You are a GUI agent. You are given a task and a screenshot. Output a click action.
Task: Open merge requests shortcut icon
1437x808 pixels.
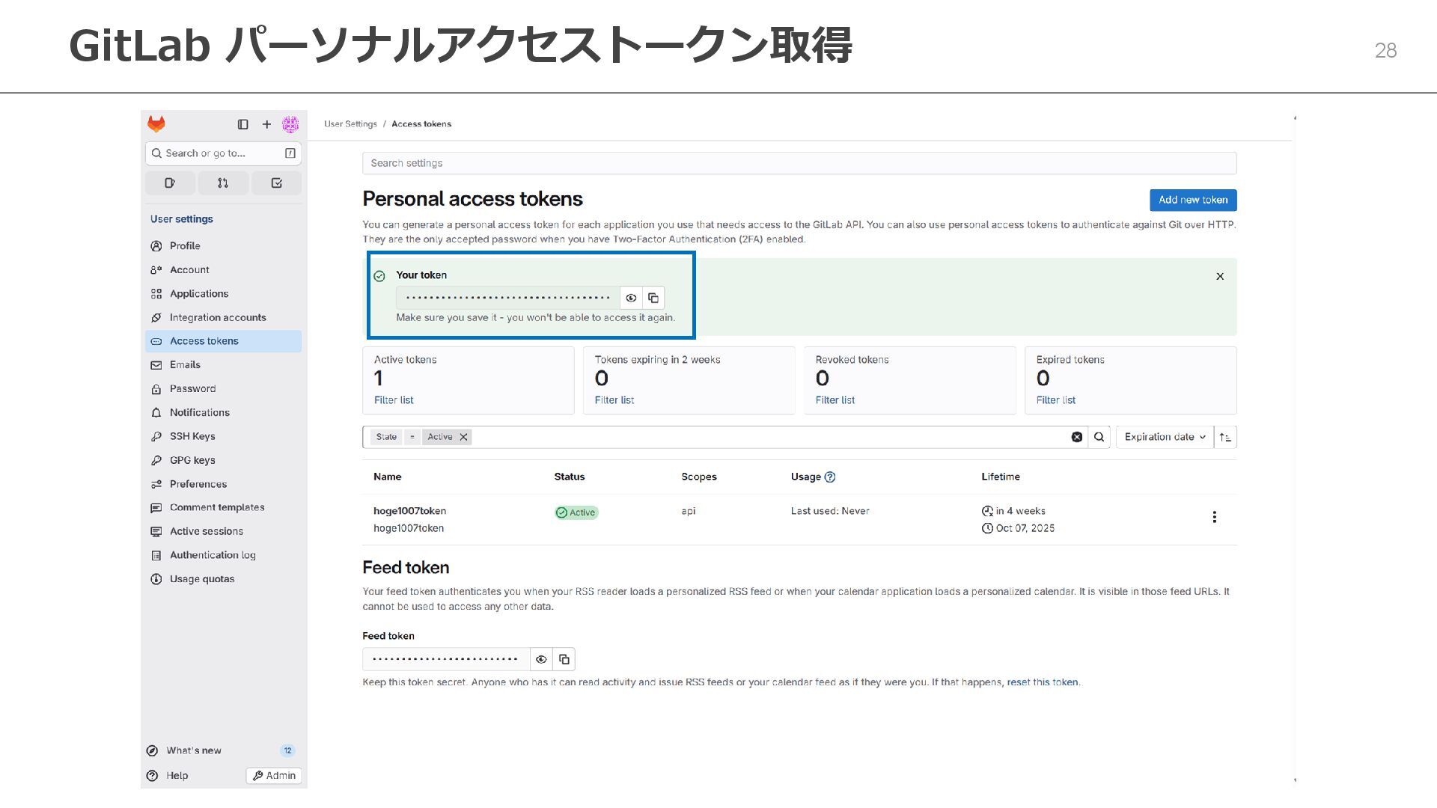223,183
